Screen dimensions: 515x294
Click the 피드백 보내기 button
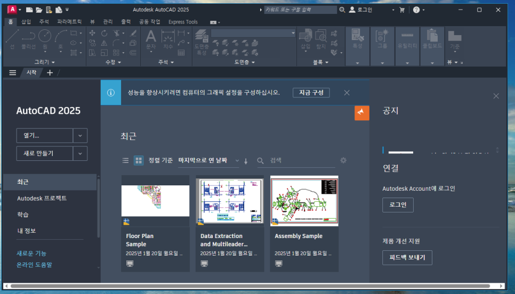407,258
